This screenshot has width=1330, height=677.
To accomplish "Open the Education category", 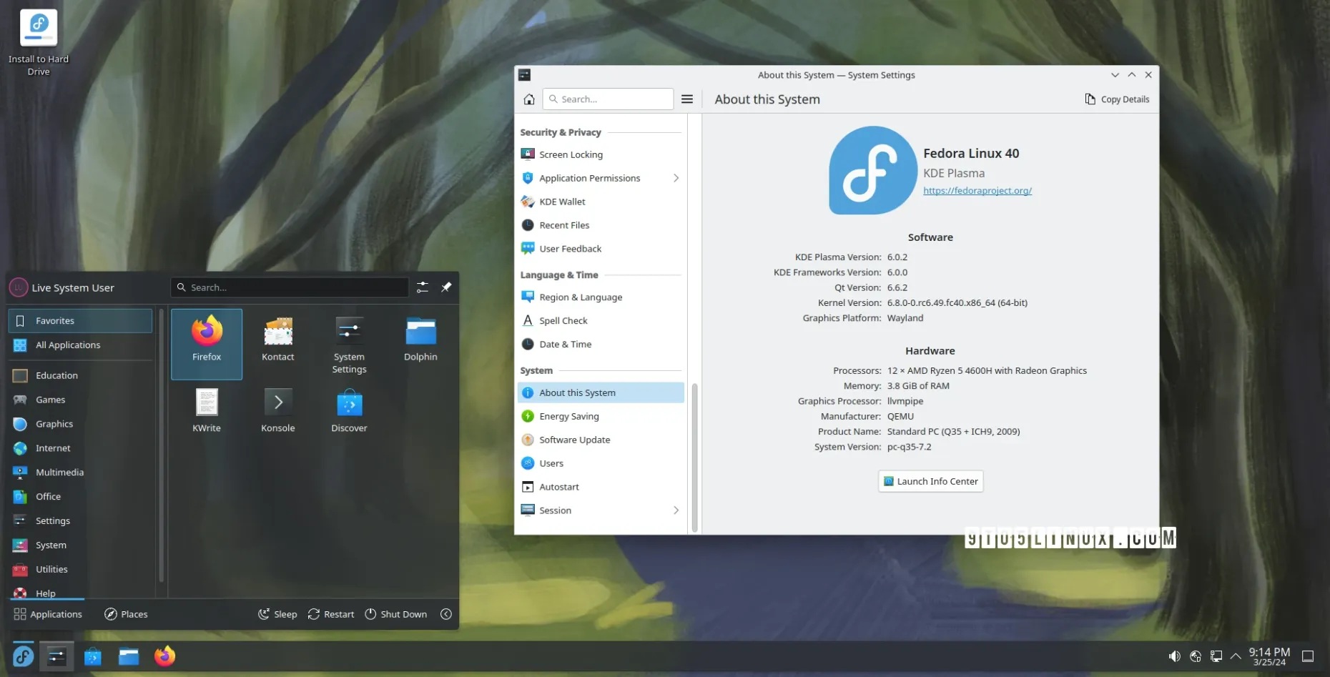I will 82,375.
